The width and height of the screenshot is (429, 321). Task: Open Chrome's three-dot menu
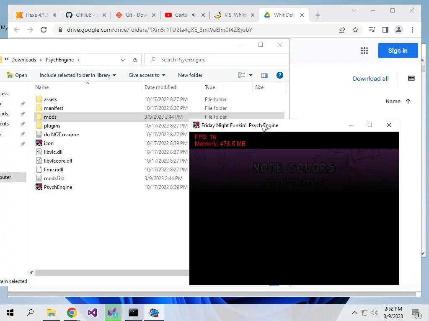[412, 30]
